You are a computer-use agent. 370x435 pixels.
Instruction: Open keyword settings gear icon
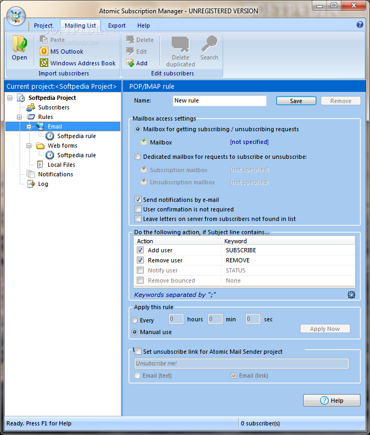[x=351, y=295]
